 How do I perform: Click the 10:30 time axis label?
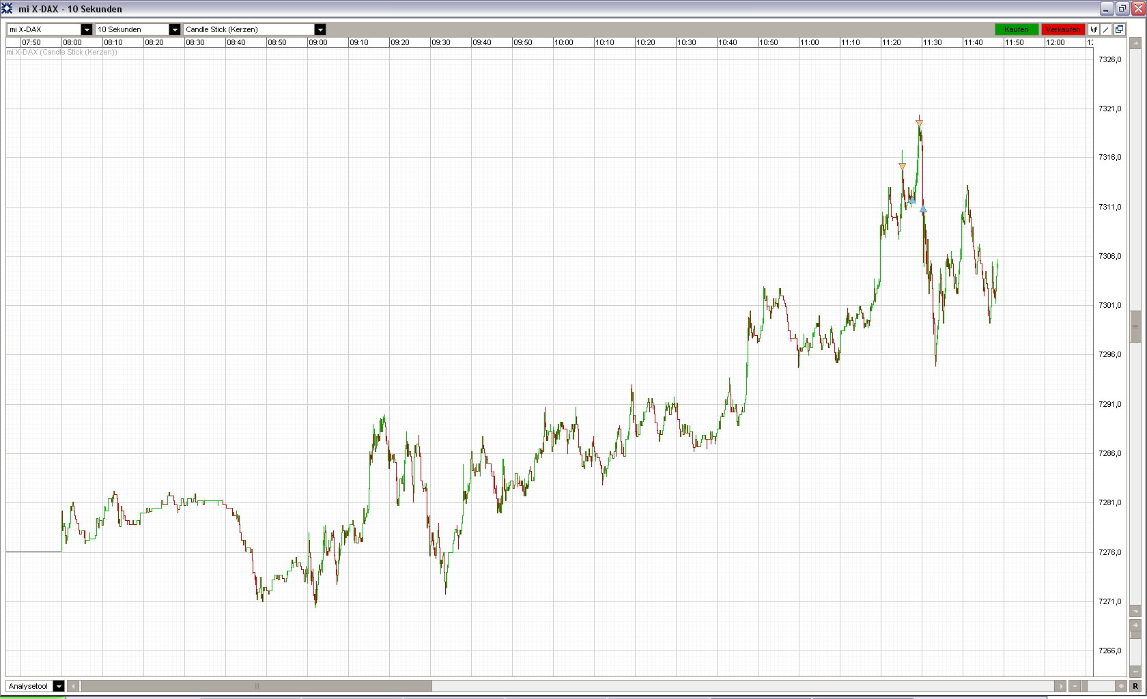(687, 42)
